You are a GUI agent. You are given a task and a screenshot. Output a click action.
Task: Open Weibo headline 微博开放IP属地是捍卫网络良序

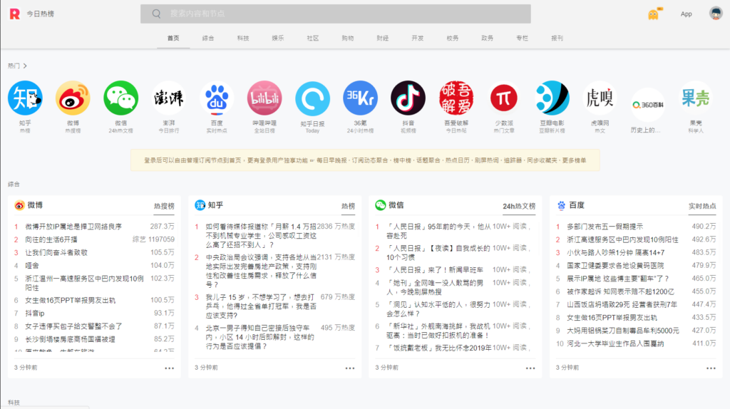click(x=73, y=226)
